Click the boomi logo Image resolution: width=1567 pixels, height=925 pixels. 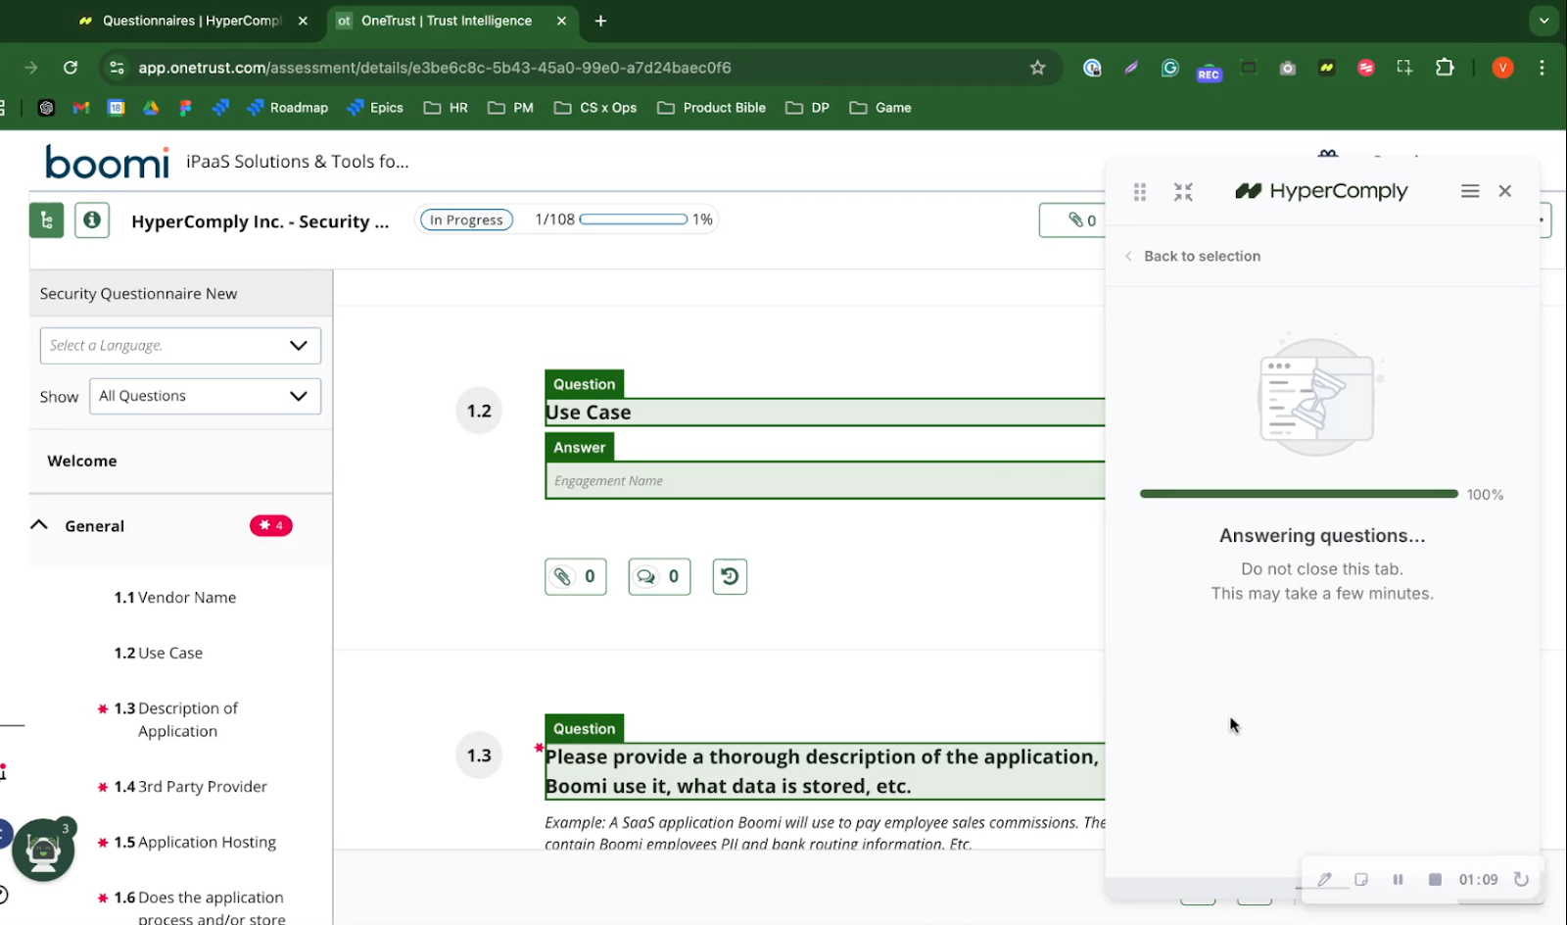pyautogui.click(x=107, y=162)
